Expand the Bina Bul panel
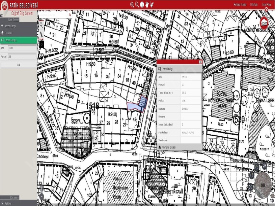 pyautogui.click(x=19, y=33)
